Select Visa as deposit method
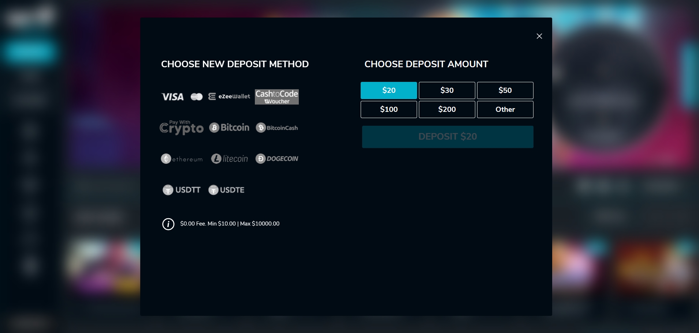This screenshot has height=333, width=699. pos(172,97)
